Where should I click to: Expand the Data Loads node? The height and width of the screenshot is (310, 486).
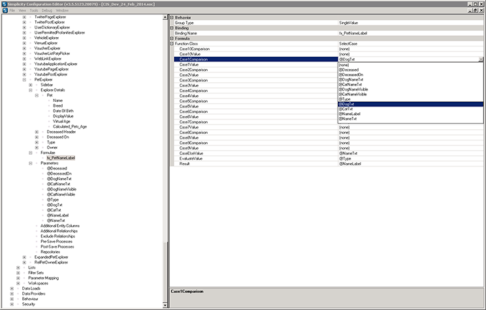(x=12, y=288)
